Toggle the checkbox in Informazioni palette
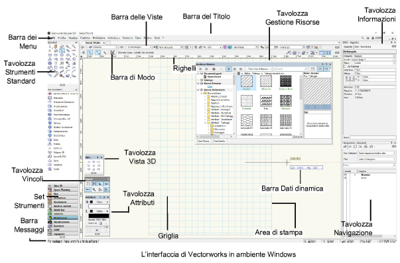 click(345, 66)
